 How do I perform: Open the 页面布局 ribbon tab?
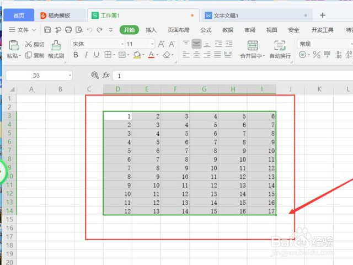[178, 30]
